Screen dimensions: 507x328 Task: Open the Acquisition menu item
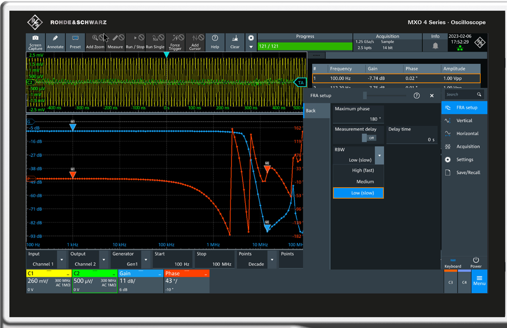coord(468,147)
